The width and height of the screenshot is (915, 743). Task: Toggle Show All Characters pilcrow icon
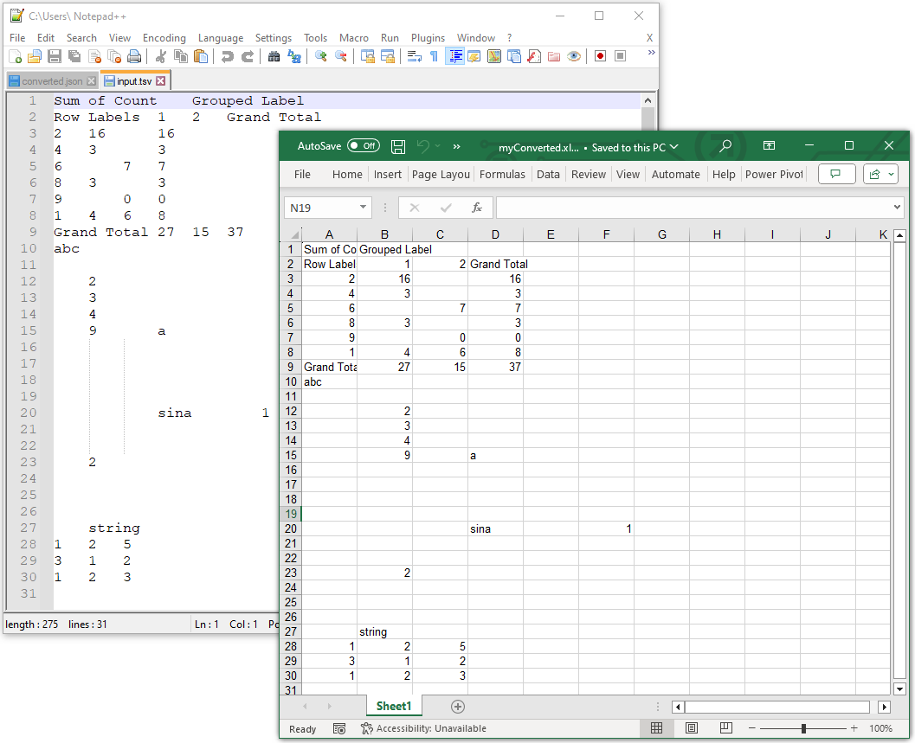434,56
